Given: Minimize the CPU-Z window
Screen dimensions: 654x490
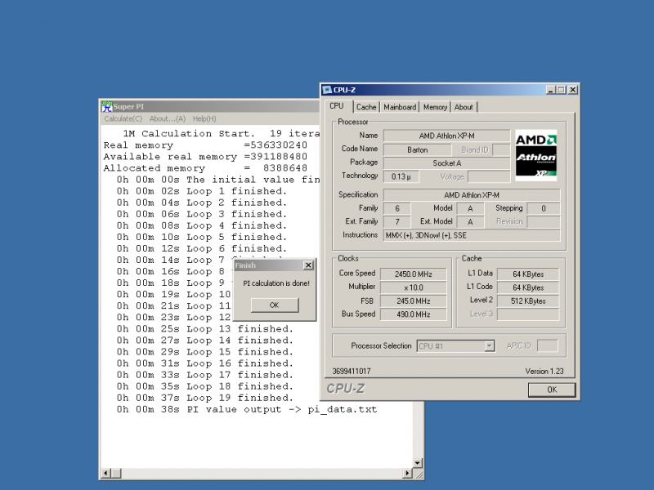Looking at the screenshot, I should tap(551, 90).
